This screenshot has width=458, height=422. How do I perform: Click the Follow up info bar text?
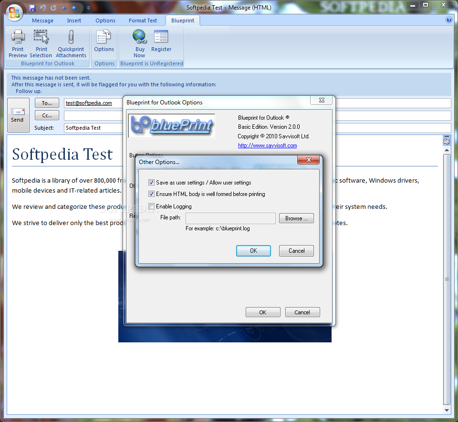(29, 91)
